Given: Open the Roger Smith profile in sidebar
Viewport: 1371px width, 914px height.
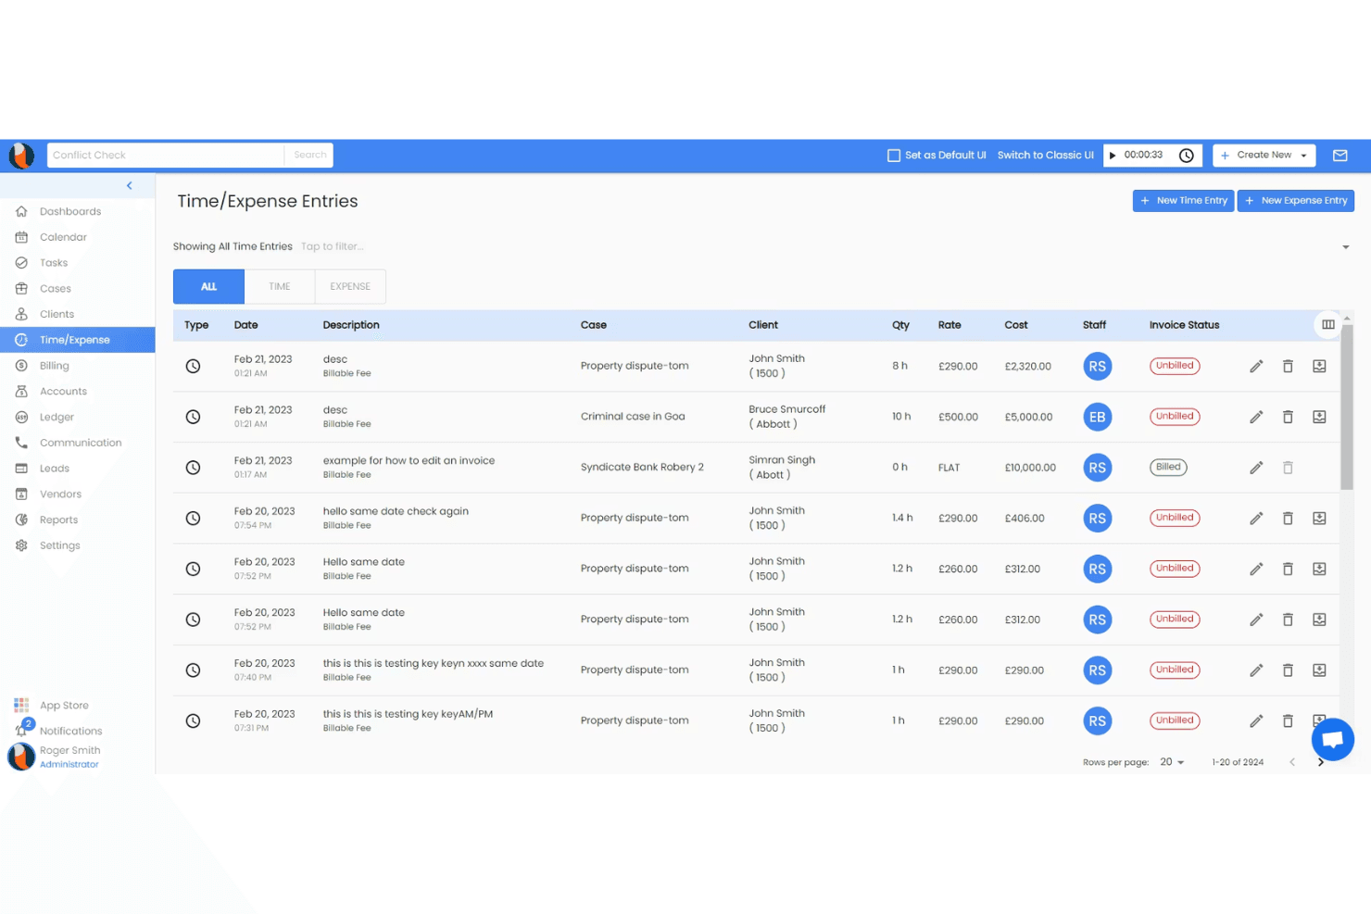Looking at the screenshot, I should (x=55, y=757).
